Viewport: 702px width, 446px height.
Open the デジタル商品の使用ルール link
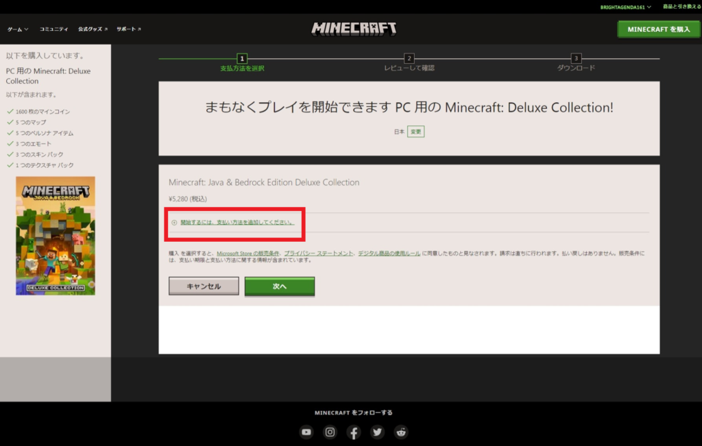tap(389, 253)
